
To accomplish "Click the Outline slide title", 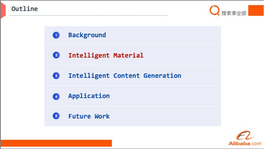I will pyautogui.click(x=25, y=9).
